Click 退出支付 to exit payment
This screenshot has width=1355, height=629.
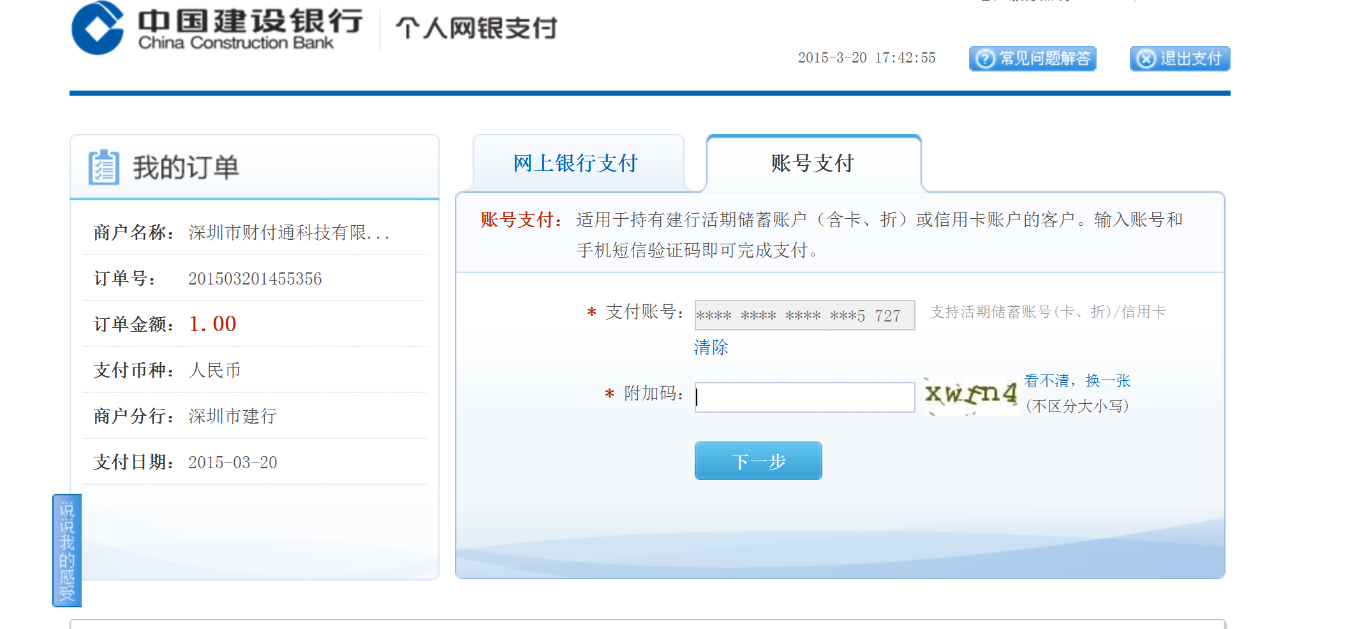tap(1180, 59)
